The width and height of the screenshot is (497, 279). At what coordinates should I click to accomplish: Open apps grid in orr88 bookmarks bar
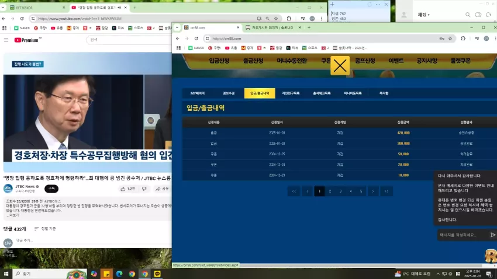[x=178, y=48]
